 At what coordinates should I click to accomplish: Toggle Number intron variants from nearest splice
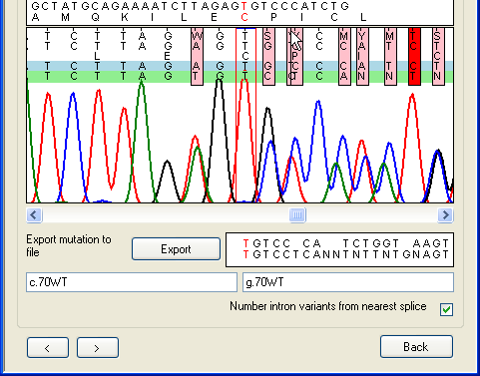446,309
